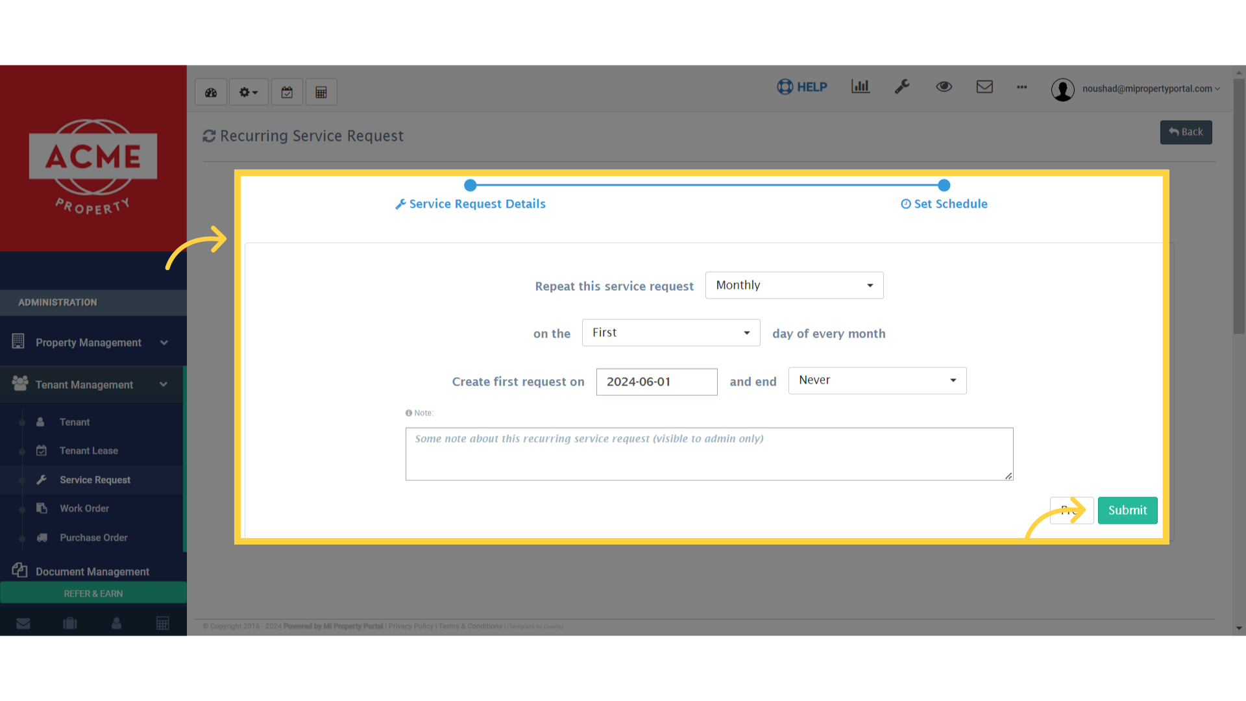This screenshot has width=1246, height=701.
Task: Click the green Submit button
Action: [1127, 510]
